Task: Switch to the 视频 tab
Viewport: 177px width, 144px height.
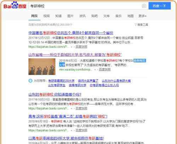Action: tap(46, 16)
